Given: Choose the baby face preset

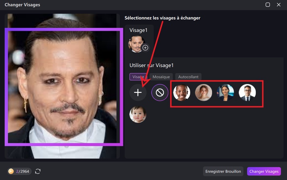Looking at the screenshot, I should pos(138,114).
